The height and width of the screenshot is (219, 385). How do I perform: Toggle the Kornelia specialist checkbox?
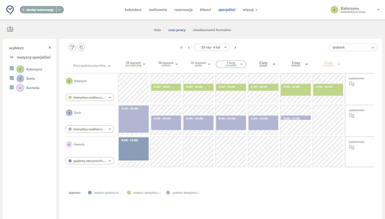coord(12,87)
